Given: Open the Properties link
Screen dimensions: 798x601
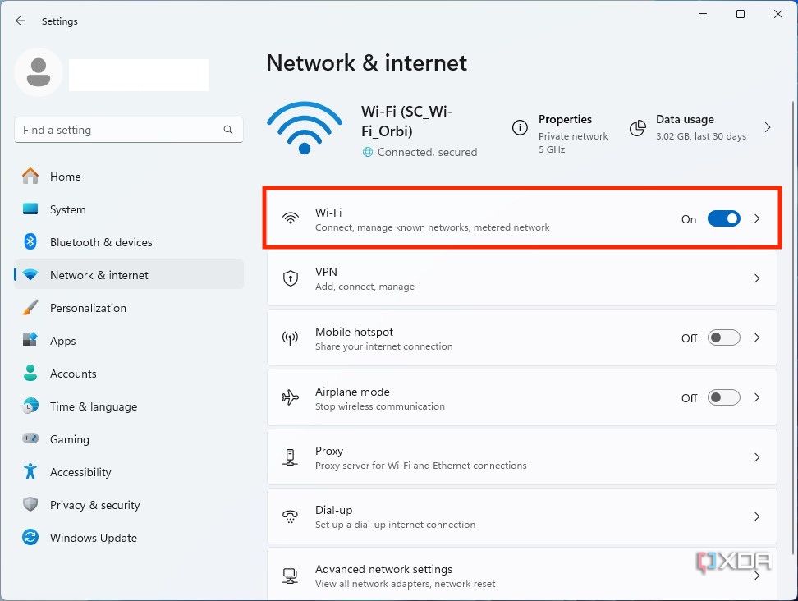Looking at the screenshot, I should pos(565,119).
